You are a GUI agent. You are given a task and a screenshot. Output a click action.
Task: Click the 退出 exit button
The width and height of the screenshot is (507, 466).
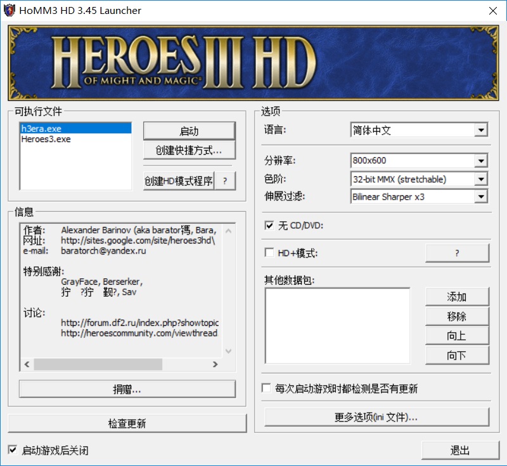461,450
